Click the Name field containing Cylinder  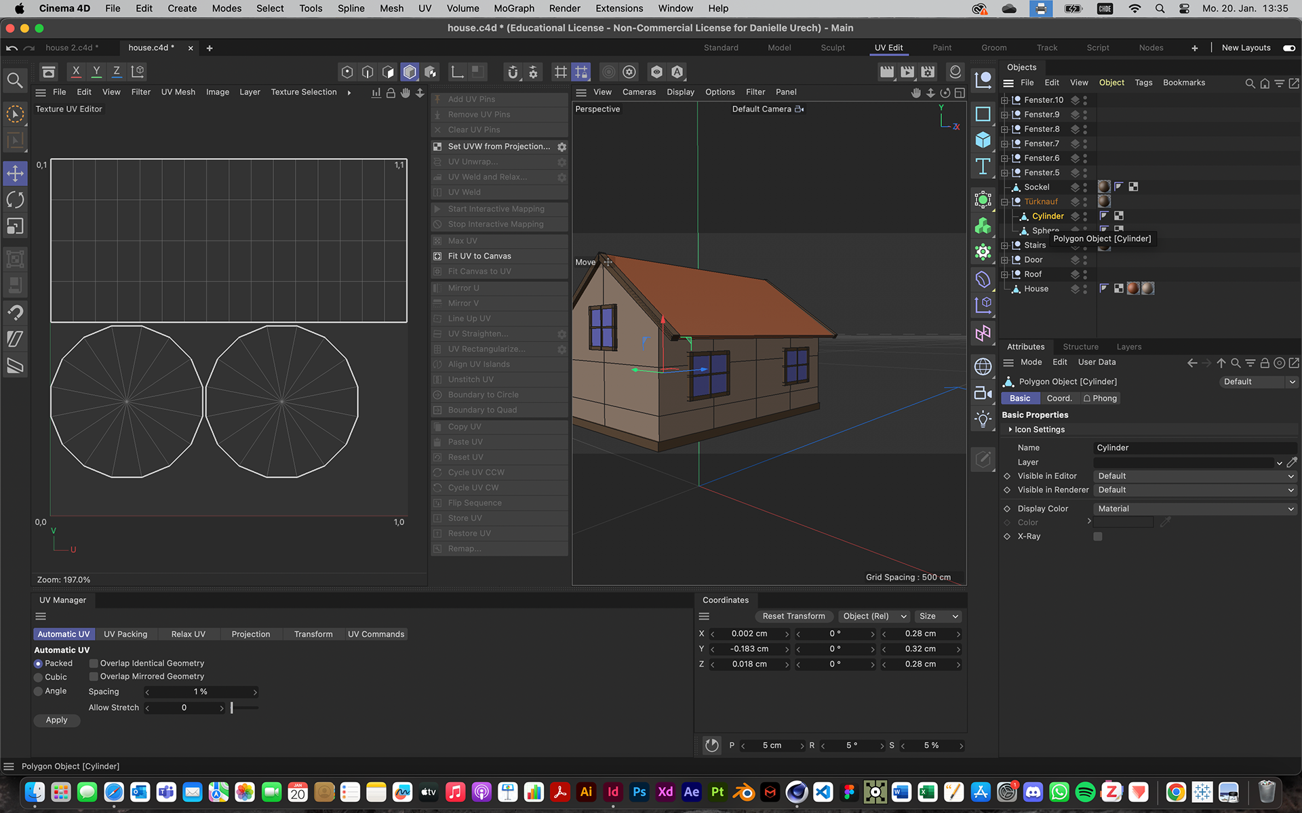(x=1194, y=448)
